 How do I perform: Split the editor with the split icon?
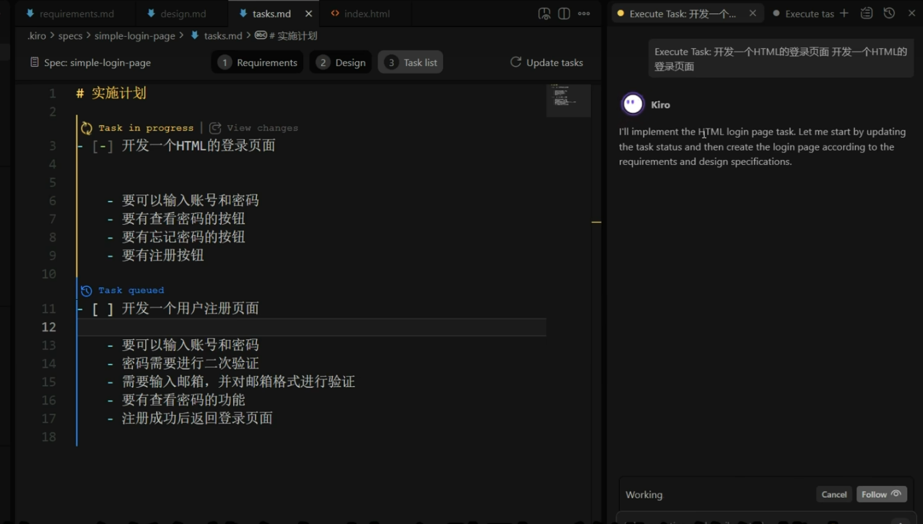(564, 14)
